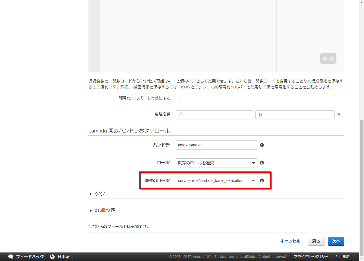
Task: Enable 暗号化ヘルパーを有効にする checkbox
Action: coord(177,98)
